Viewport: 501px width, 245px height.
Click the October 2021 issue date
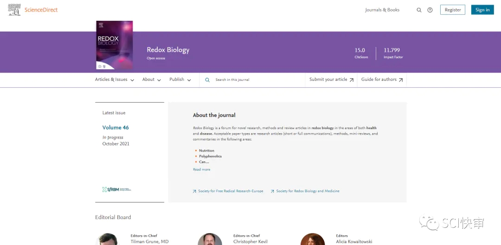116,144
